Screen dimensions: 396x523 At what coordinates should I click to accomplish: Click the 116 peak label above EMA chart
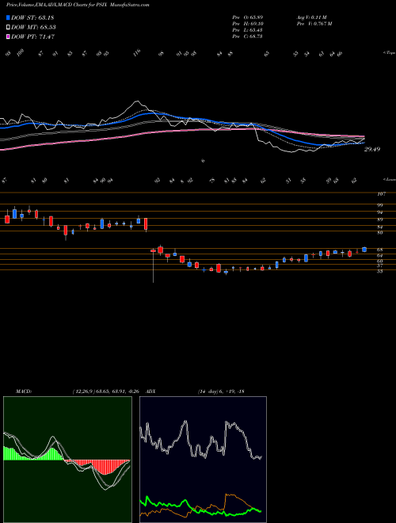[137, 53]
